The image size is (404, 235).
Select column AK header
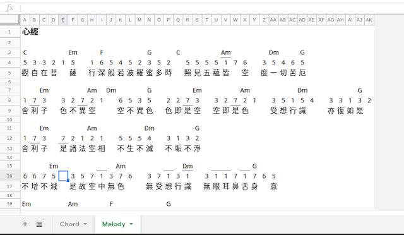(x=369, y=20)
